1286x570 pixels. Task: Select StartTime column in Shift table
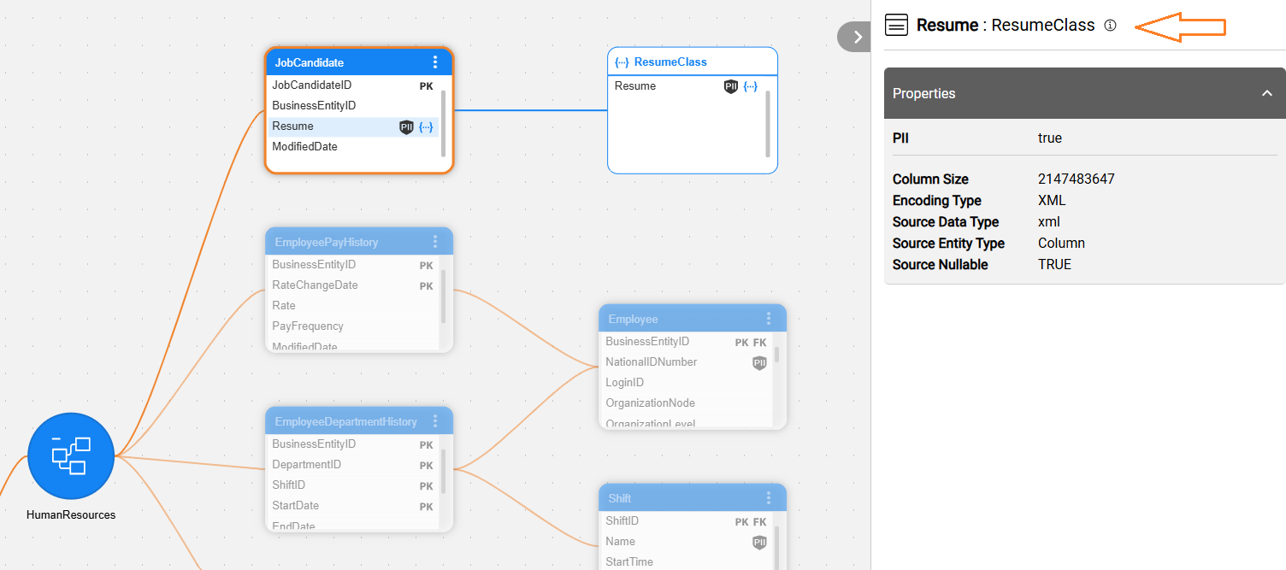pyautogui.click(x=687, y=561)
